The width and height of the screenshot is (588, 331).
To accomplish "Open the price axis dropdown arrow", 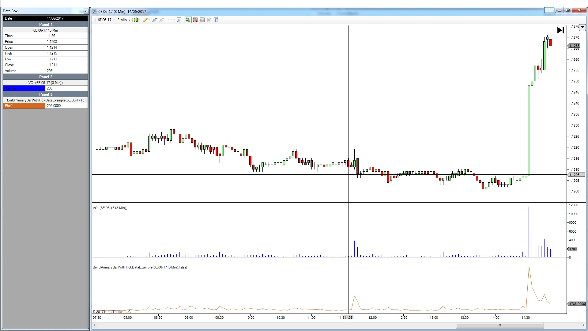I will coord(582,27).
